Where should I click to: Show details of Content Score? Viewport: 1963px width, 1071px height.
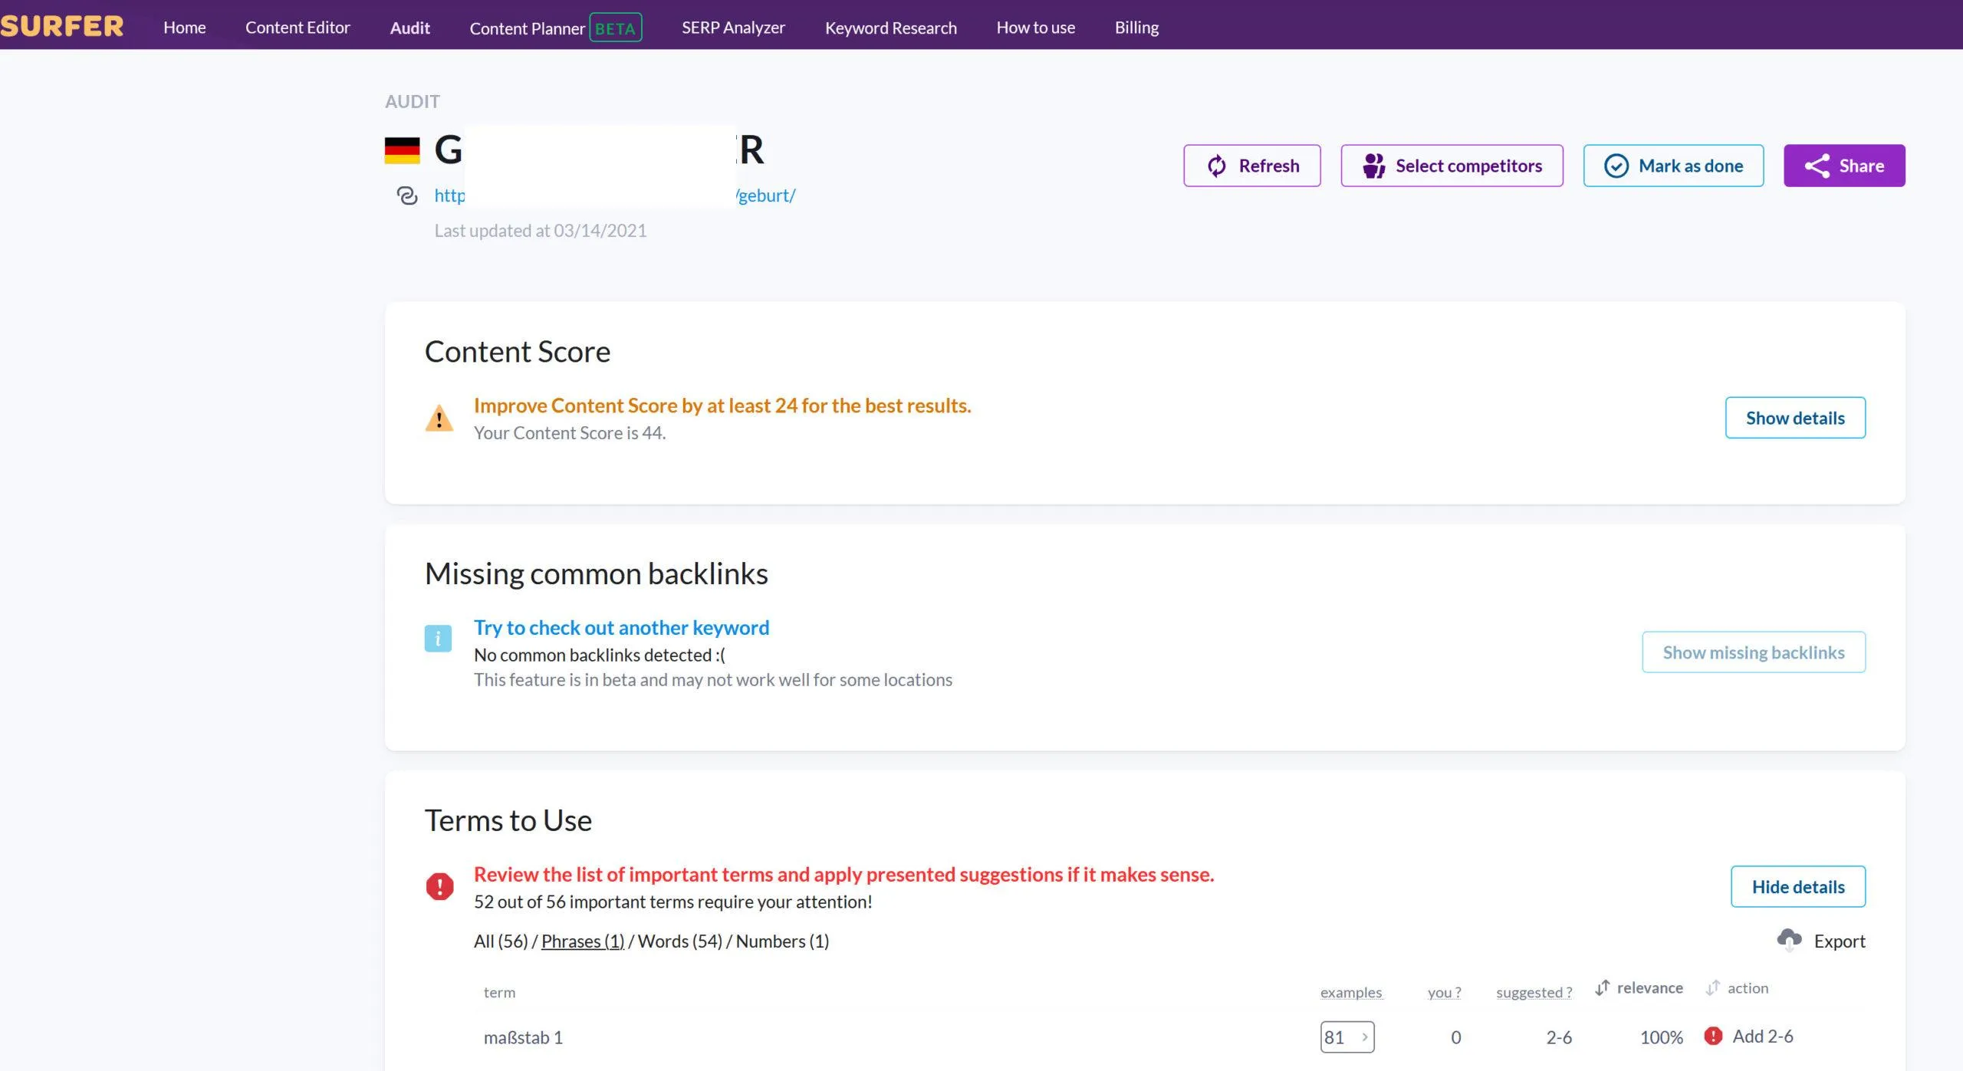pyautogui.click(x=1795, y=418)
